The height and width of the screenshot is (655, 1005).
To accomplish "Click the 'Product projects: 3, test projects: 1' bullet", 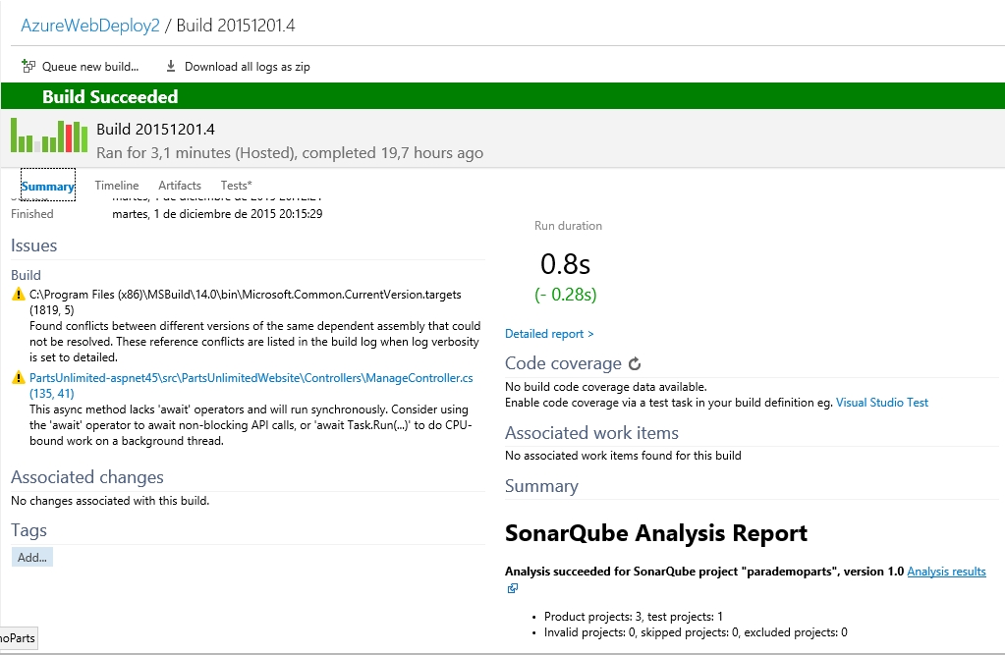I will click(x=634, y=617).
